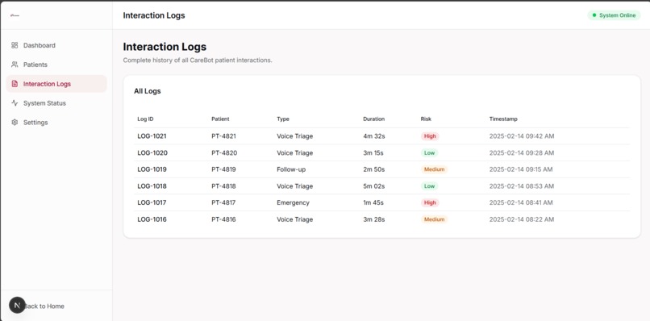
Task: Go to the Patients page
Action: [56, 65]
